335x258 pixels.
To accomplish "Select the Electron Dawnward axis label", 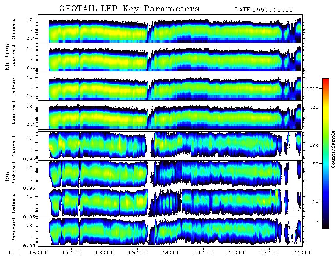I will coord(13,113).
